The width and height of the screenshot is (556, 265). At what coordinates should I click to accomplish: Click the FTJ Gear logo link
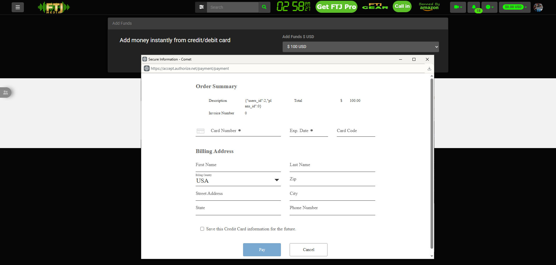tap(375, 6)
